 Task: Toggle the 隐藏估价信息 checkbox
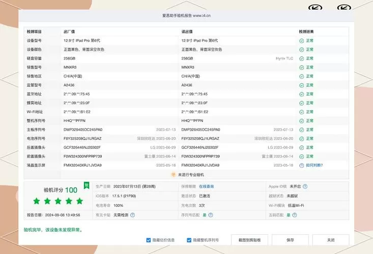tap(149, 240)
